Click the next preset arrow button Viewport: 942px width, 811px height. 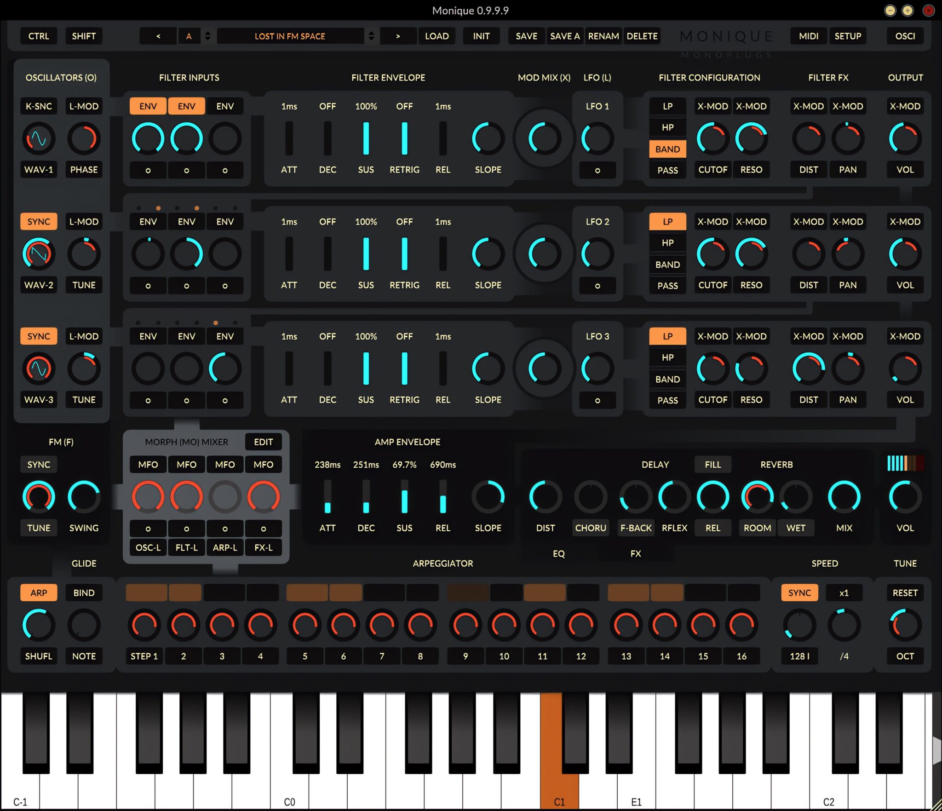[x=398, y=36]
